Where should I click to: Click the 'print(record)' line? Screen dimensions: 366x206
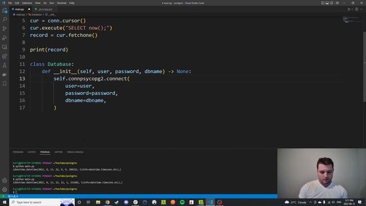click(x=49, y=50)
